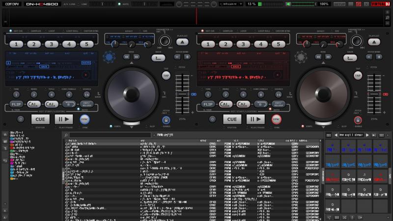
Task: Select LOOP ROLL mode on right deck
Action: (x=262, y=31)
